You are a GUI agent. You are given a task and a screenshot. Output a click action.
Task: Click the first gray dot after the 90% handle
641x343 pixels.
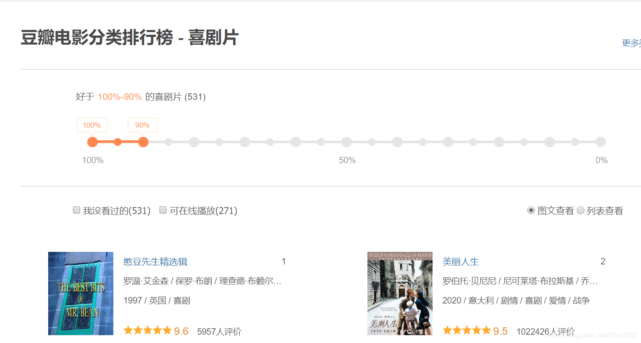point(169,142)
